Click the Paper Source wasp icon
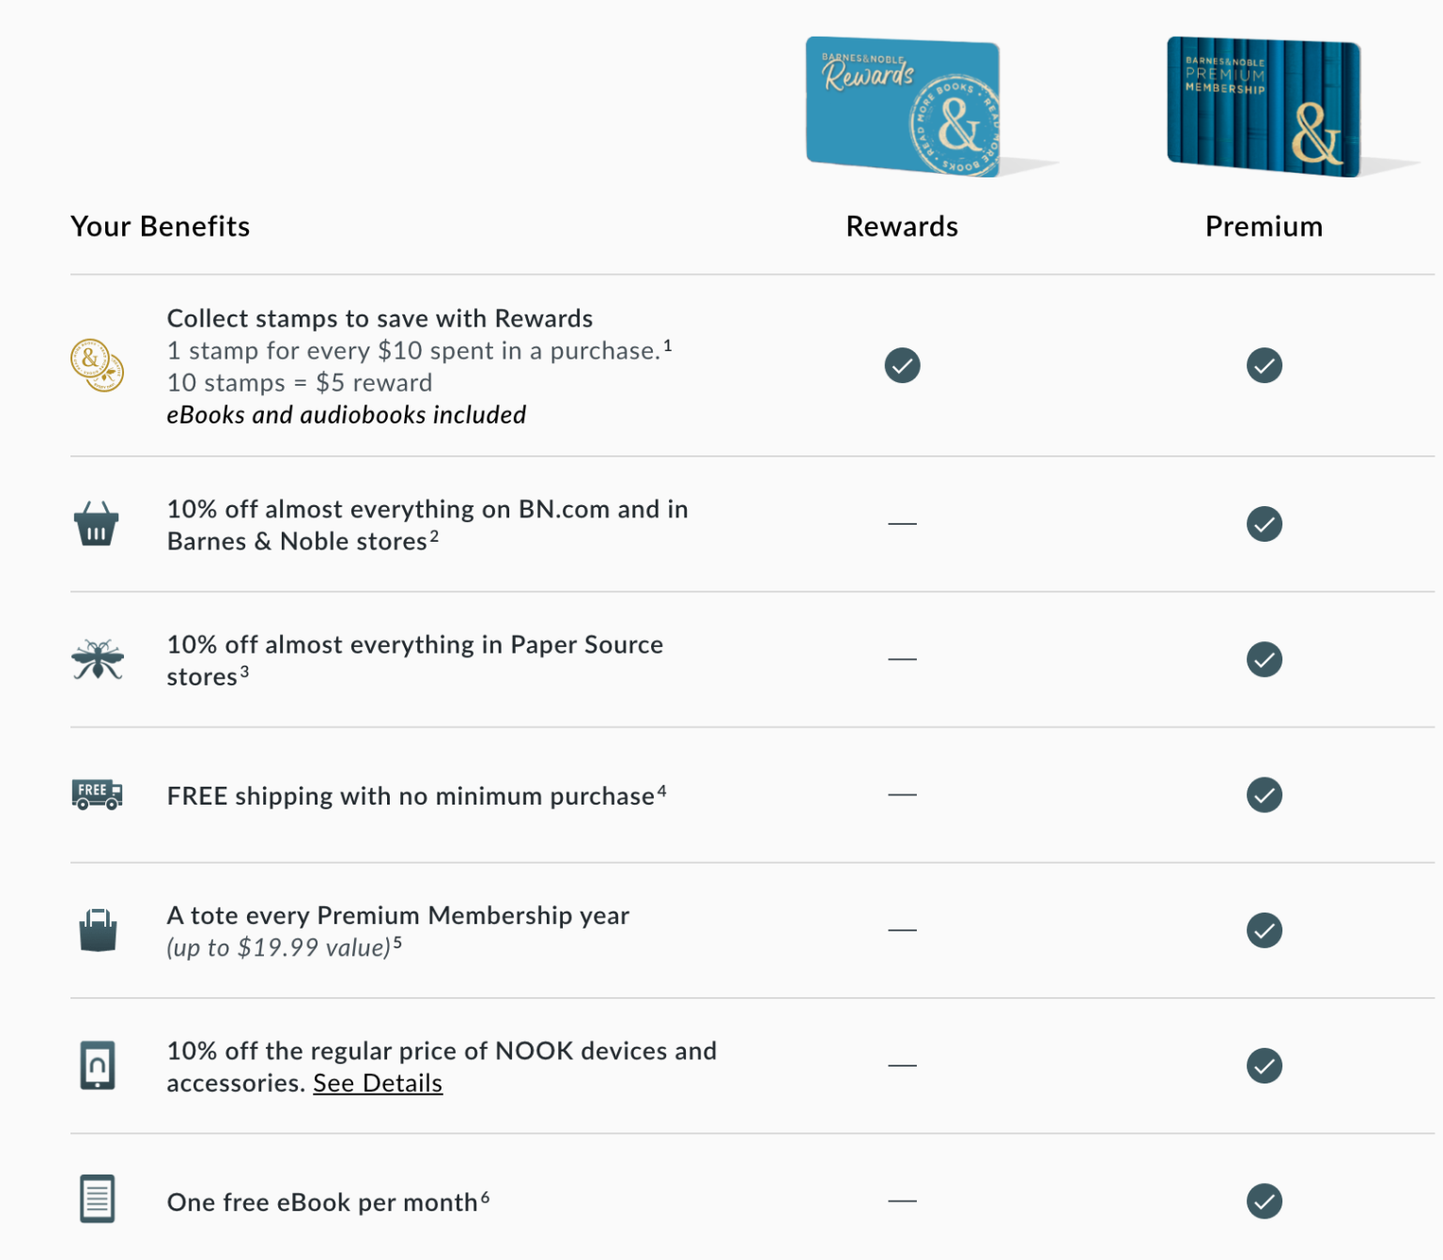Image resolution: width=1443 pixels, height=1260 pixels. pos(97,659)
